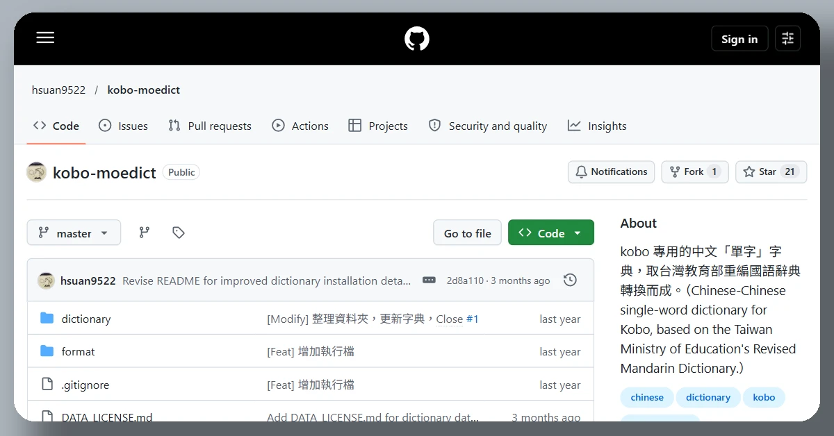Viewport: 834px width, 436px height.
Task: Switch to the Insights tab
Action: 597,126
